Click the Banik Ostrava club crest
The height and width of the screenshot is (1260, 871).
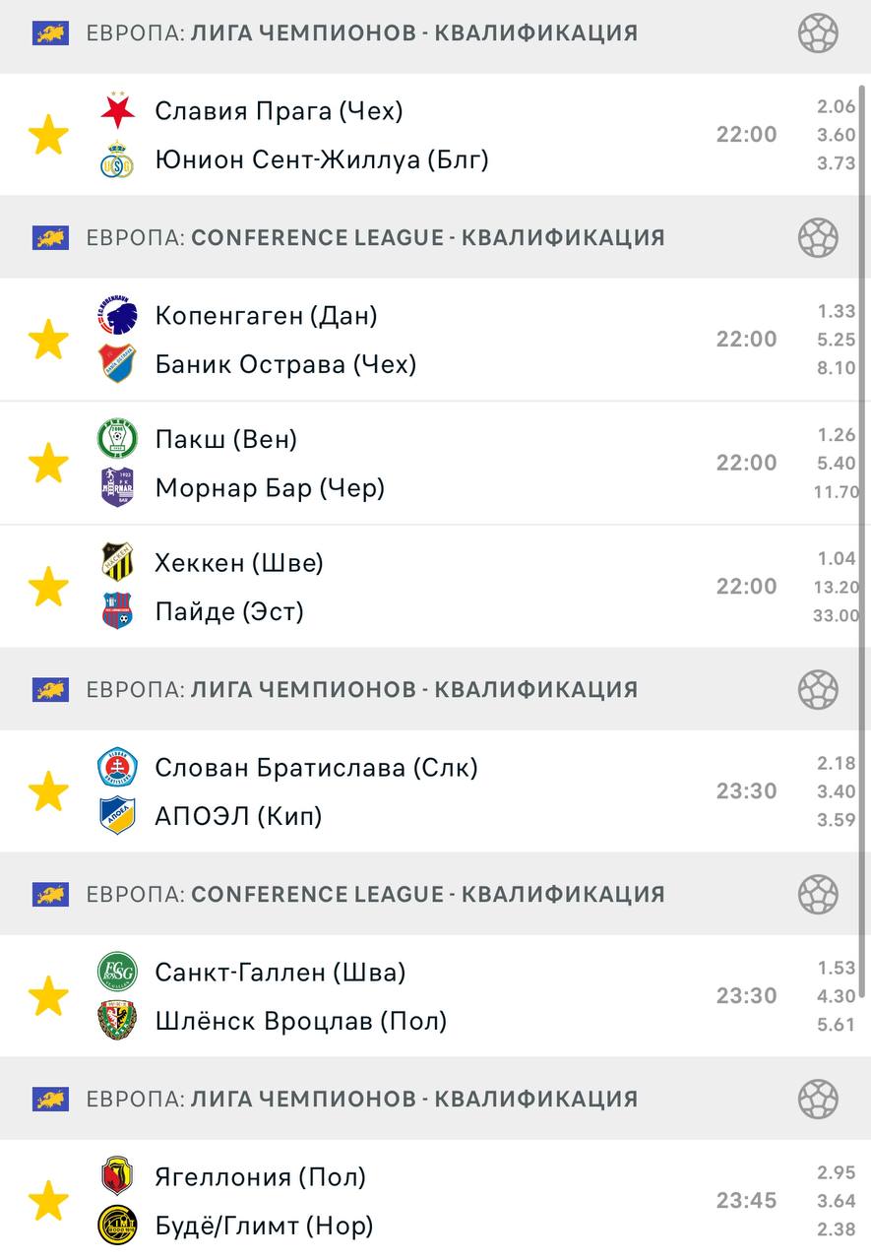[x=117, y=364]
